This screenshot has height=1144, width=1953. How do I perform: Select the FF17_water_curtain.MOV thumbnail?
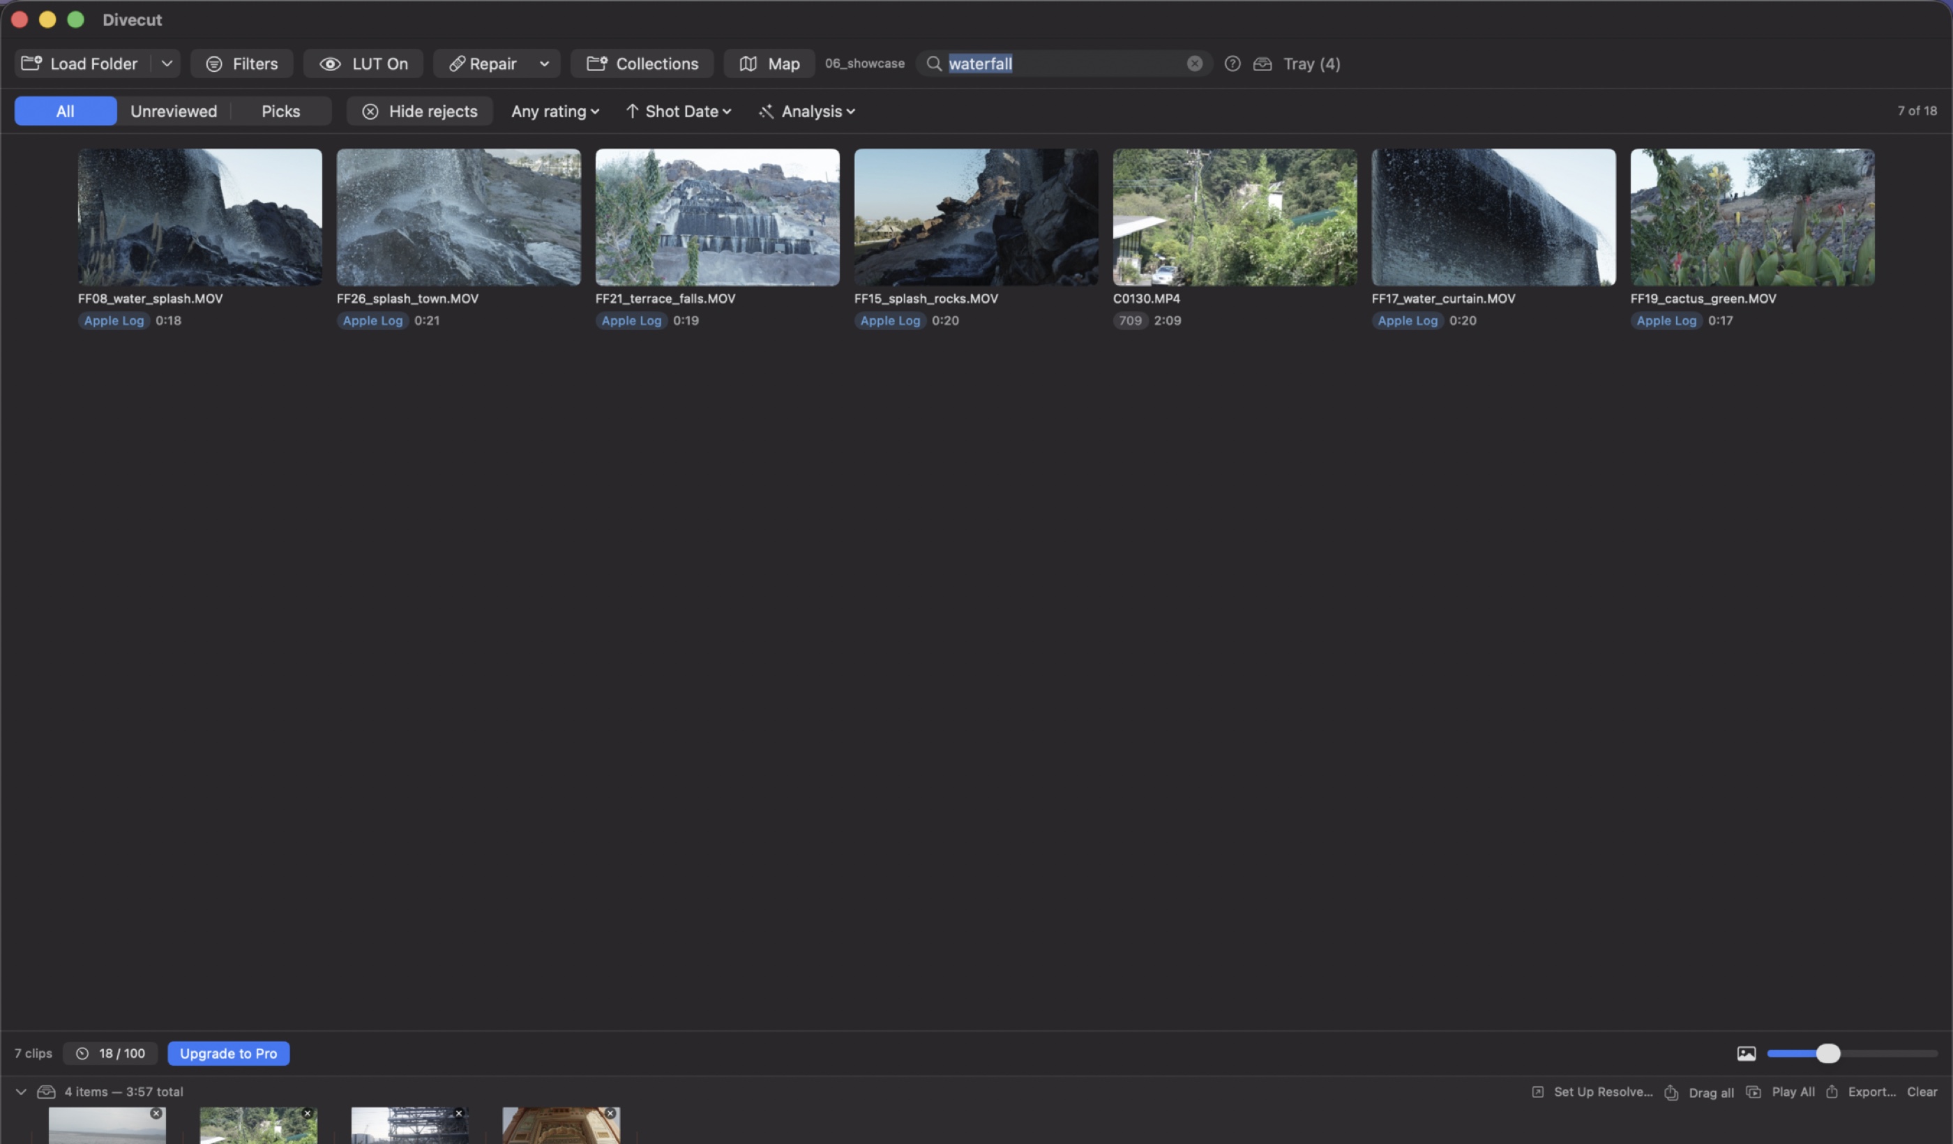pyautogui.click(x=1494, y=217)
